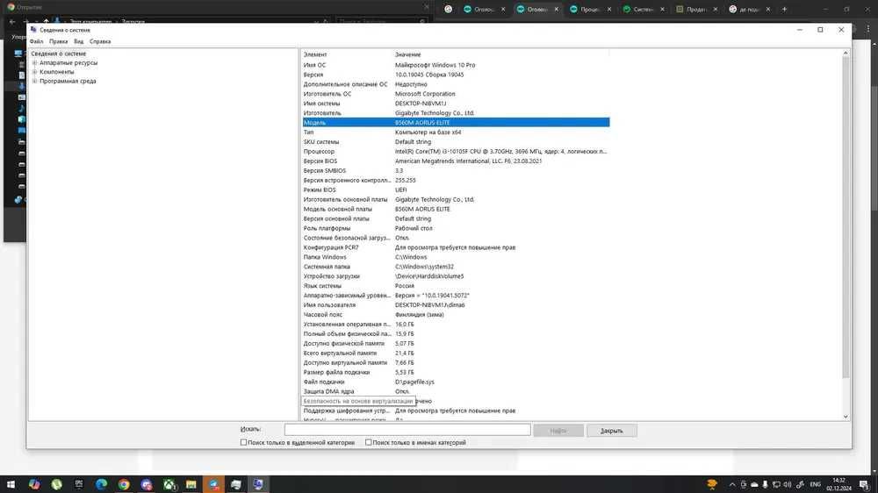Screen dimensions: 878x493
Task: Select the Имя ОС row
Action: point(456,65)
